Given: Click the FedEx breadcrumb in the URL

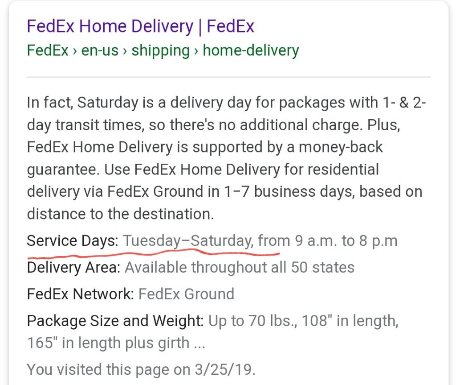Looking at the screenshot, I should coord(48,50).
